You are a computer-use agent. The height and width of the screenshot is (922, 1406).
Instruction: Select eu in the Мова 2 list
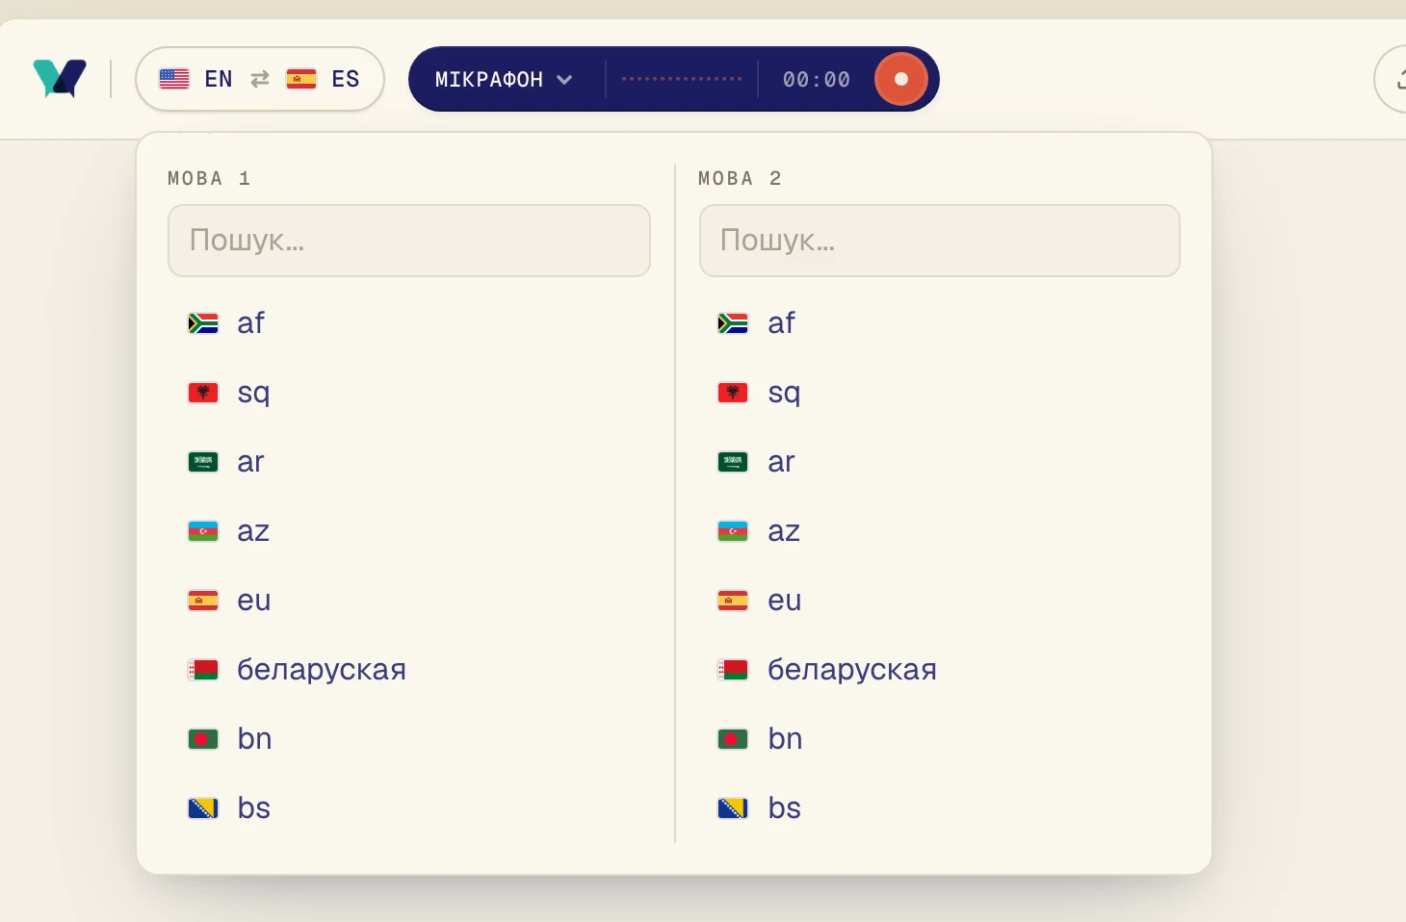(x=940, y=601)
